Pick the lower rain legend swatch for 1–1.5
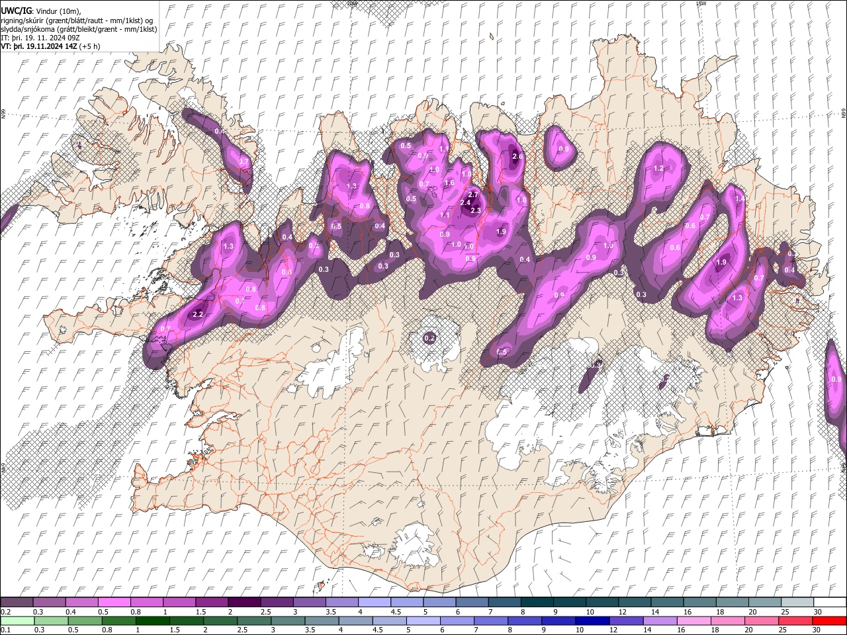The image size is (847, 635). coord(153,620)
